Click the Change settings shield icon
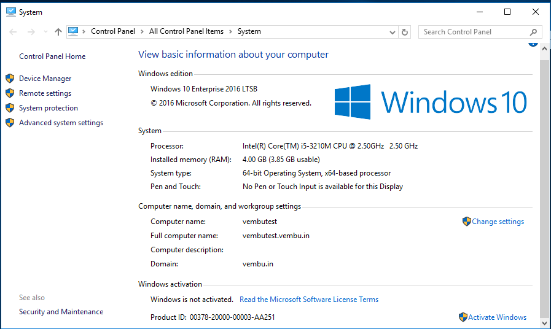The height and width of the screenshot is (329, 551). (x=466, y=221)
